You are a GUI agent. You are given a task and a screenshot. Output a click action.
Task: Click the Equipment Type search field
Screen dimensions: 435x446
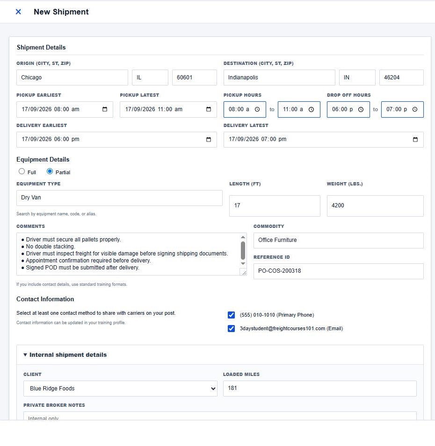pos(119,198)
